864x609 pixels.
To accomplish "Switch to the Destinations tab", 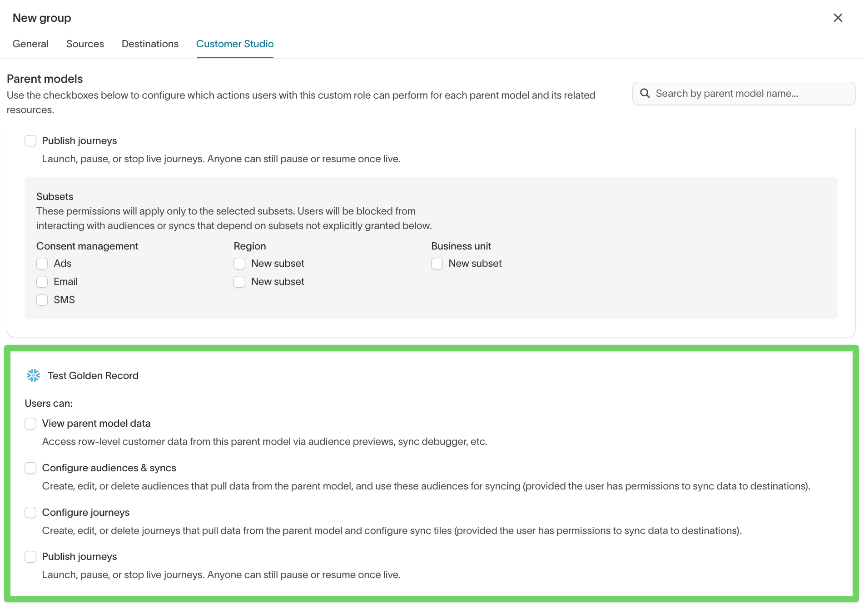I will pos(150,44).
